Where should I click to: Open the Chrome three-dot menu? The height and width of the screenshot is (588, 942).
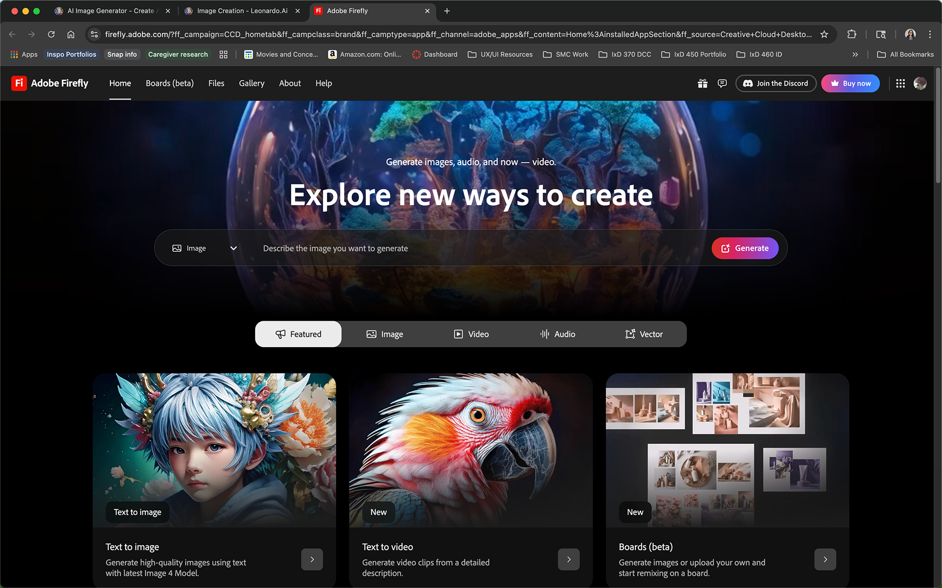pyautogui.click(x=930, y=34)
